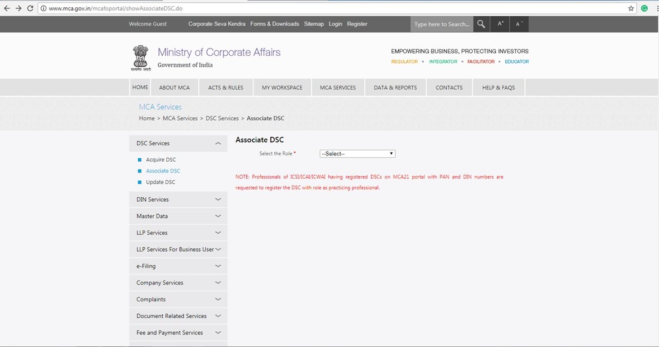This screenshot has width=659, height=347.
Task: Click Ministry of Corporate Affairs title
Action: coord(219,52)
